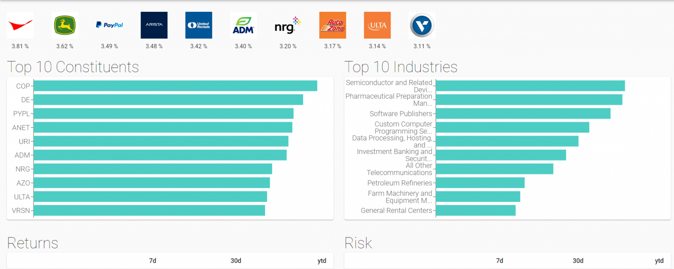This screenshot has height=269, width=674.
Task: Select the PYPL axis label
Action: 24,113
